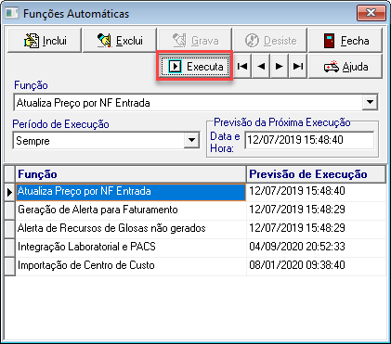Close the form with Fecha
This screenshot has height=344, width=391.
click(x=345, y=40)
